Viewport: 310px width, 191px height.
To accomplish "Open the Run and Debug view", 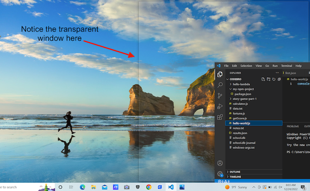I will pos(220,106).
